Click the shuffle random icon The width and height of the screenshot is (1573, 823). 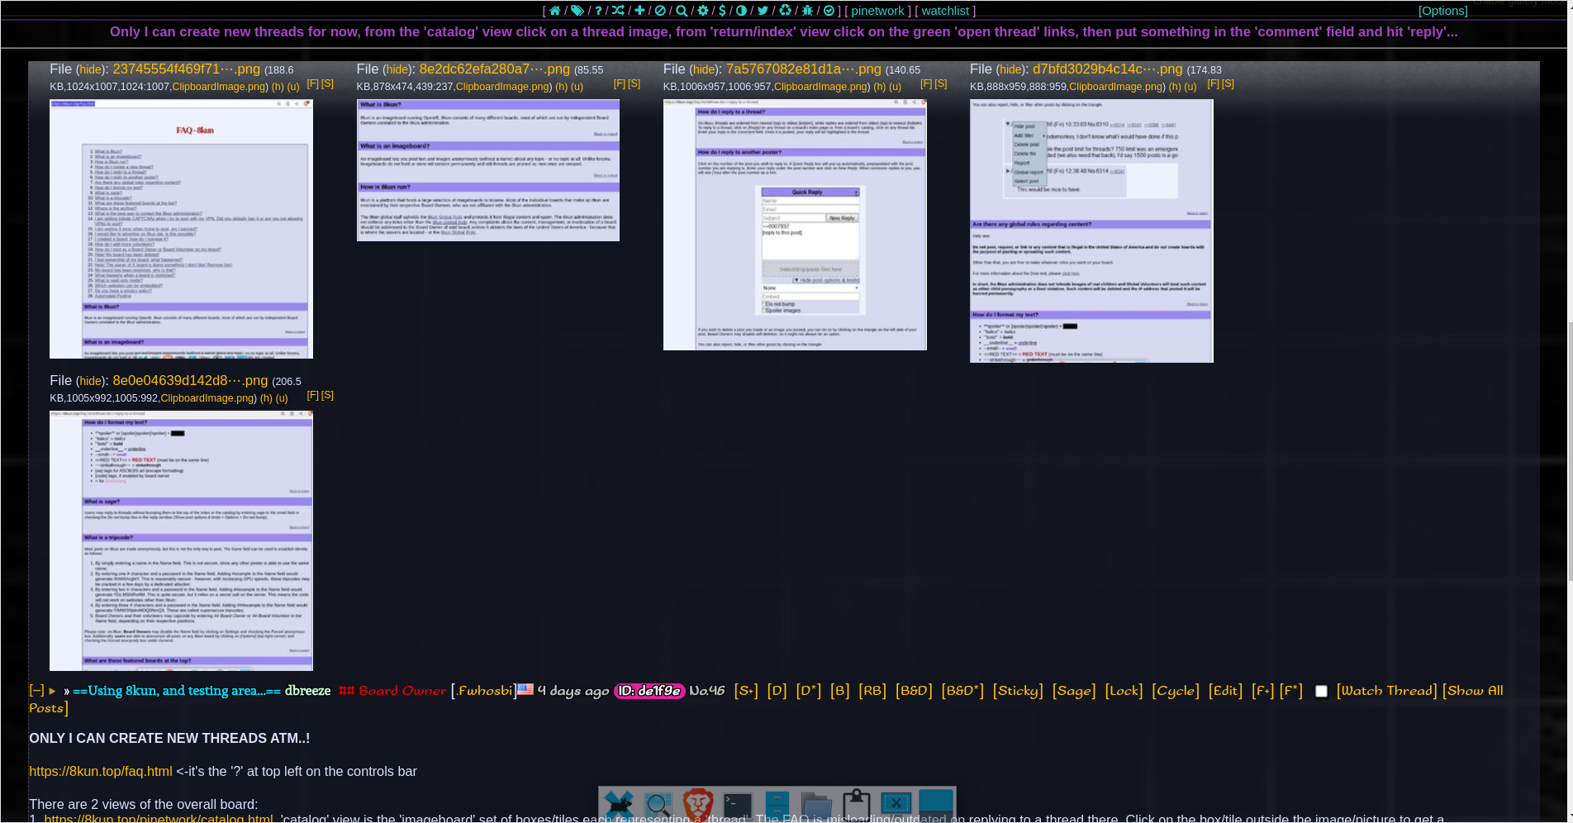point(618,11)
